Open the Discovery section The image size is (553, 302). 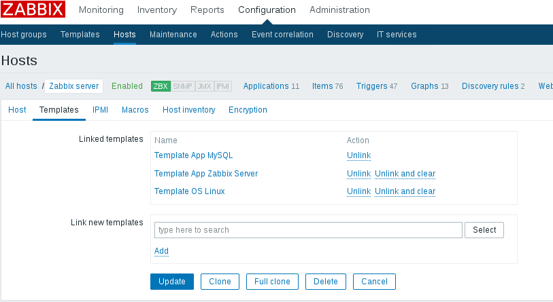click(x=346, y=35)
